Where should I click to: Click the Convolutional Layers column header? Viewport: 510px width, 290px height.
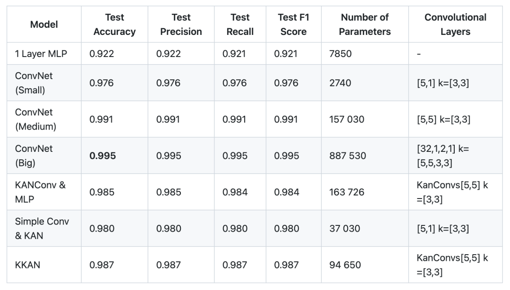tap(455, 25)
